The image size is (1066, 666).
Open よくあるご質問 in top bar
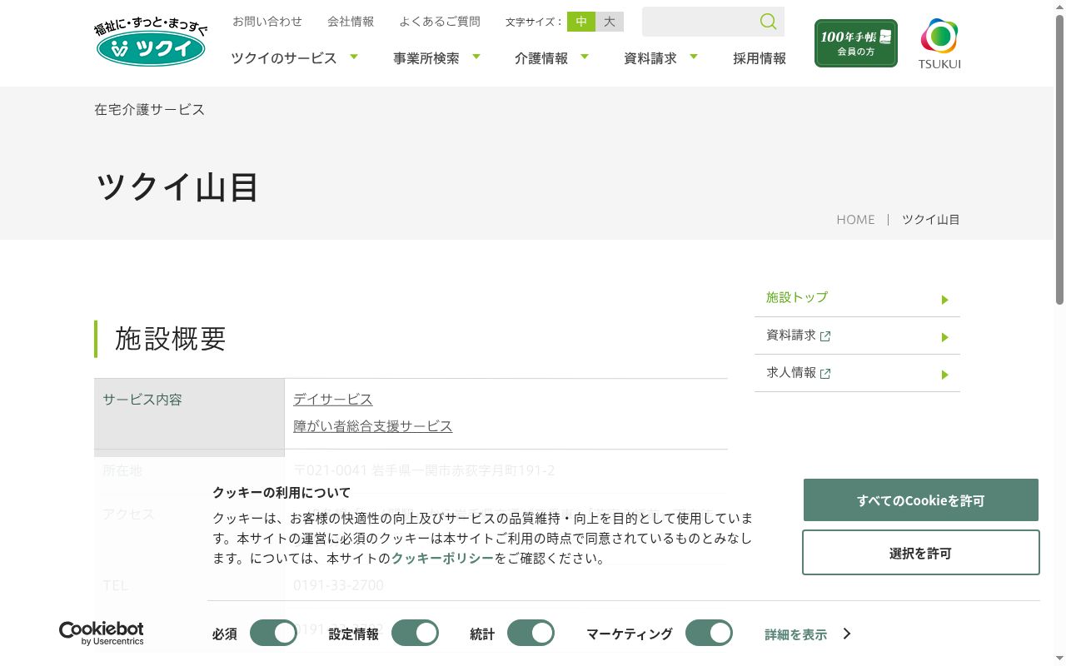(x=440, y=22)
